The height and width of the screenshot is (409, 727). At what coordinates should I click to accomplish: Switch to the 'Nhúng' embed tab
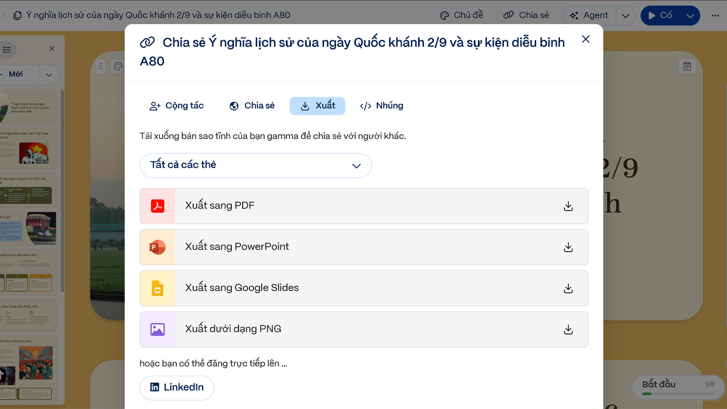click(382, 106)
